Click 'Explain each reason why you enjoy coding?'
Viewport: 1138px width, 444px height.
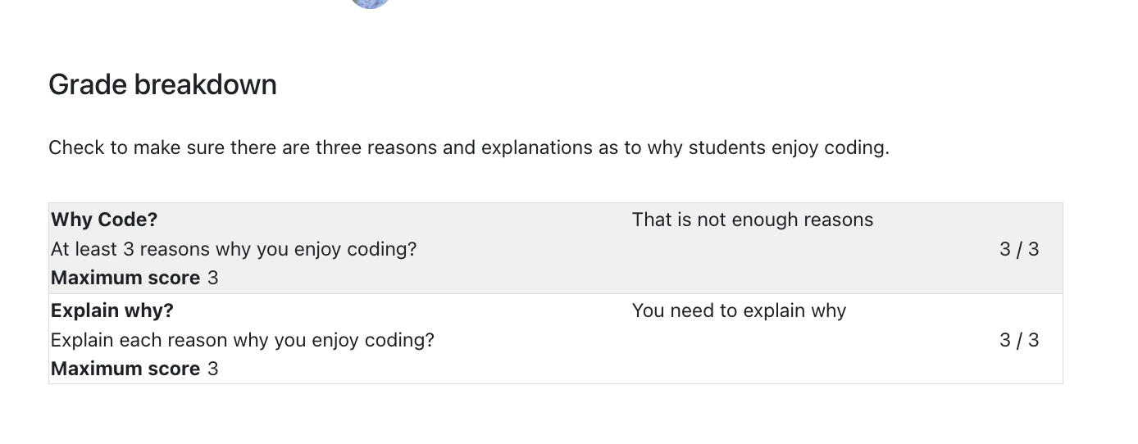[243, 340]
